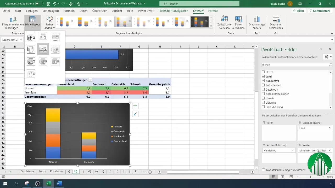The image size is (335, 188).
Task: Click search magnifier in field list
Action: (x=331, y=64)
